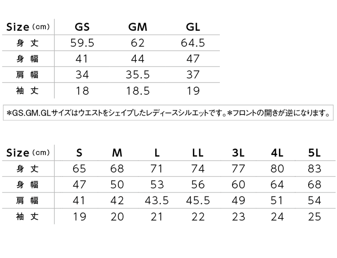Image resolution: width=337 pixels, height=258 pixels.
Task: Select the 59.5 body length value
Action: tap(82, 43)
